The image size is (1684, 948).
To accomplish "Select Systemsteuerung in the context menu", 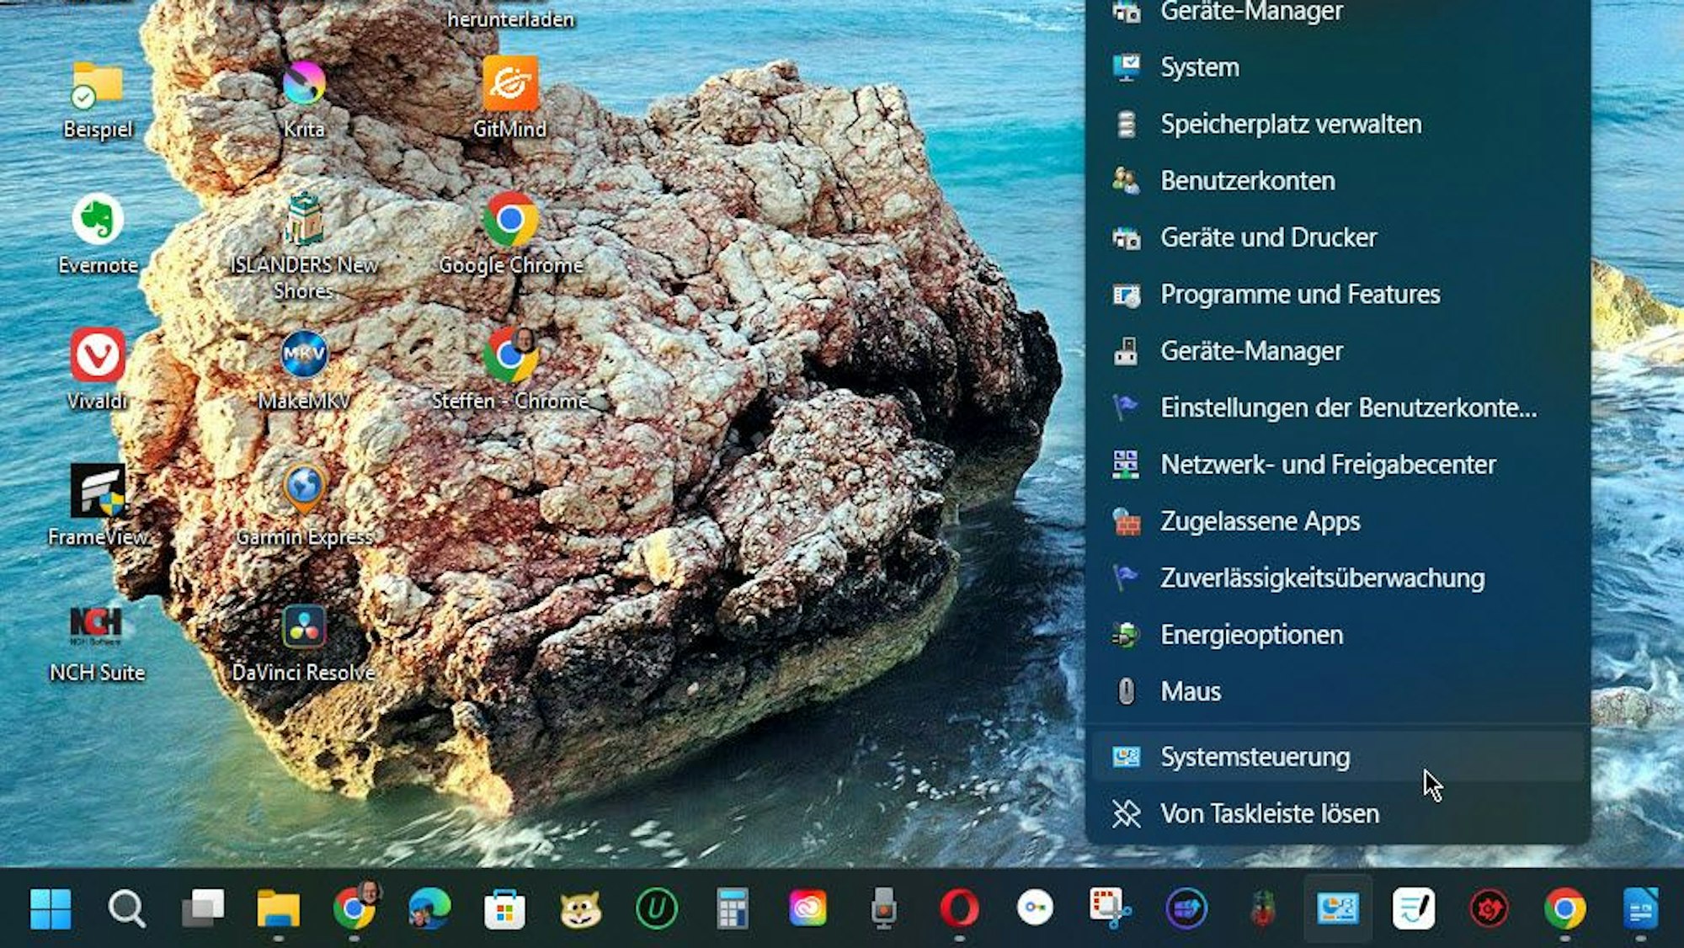I will click(1255, 757).
